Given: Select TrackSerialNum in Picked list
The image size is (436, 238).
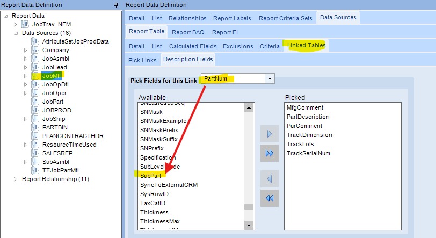Looking at the screenshot, I should 308,153.
